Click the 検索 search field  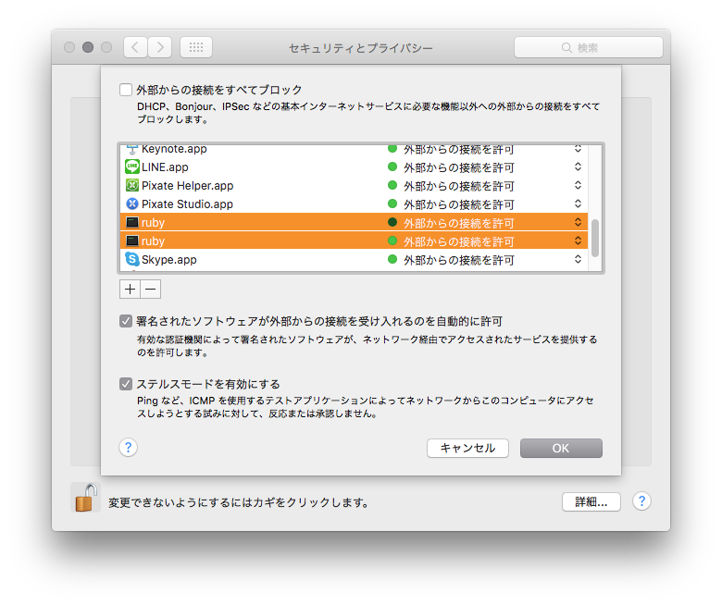589,47
